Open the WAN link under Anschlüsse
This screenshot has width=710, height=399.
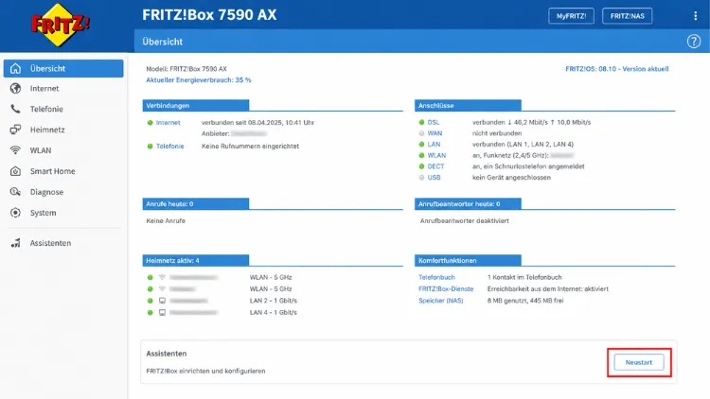pos(435,133)
